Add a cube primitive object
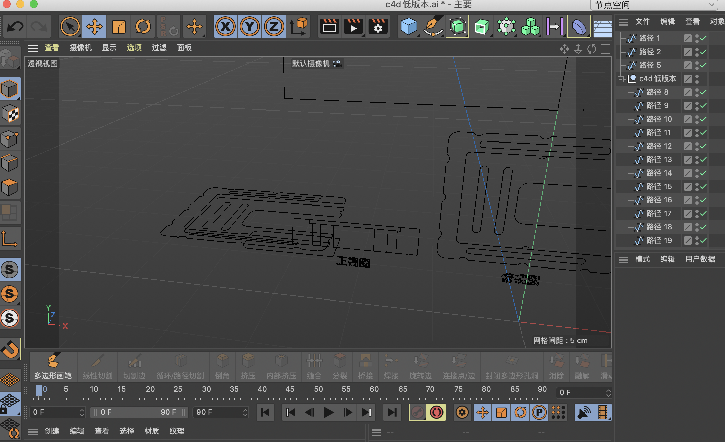Viewport: 725px width, 442px height. [x=408, y=26]
